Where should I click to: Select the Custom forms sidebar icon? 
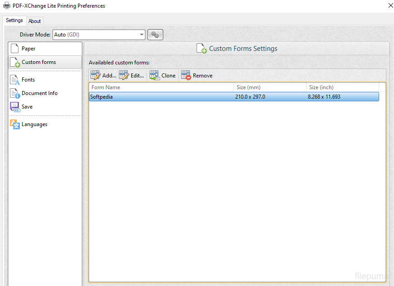tap(15, 62)
